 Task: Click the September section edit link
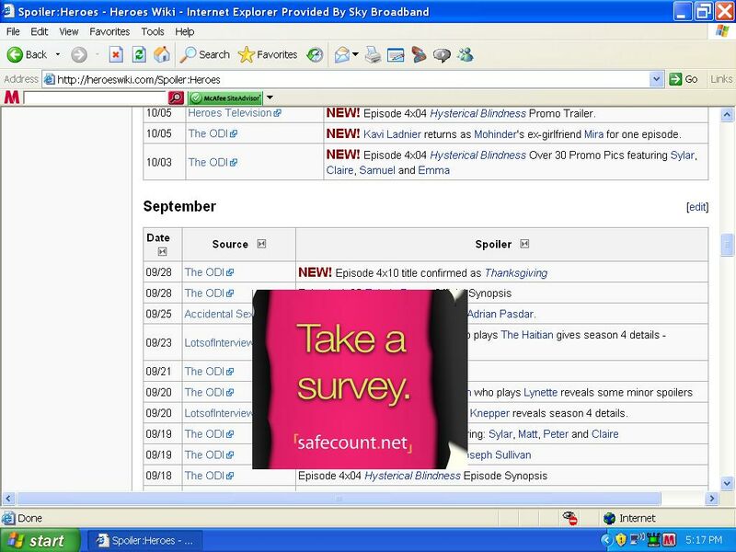tap(697, 207)
